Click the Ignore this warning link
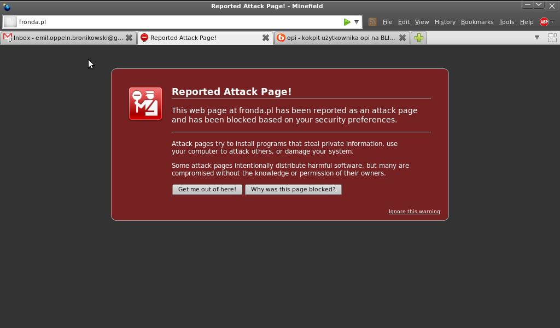Screen dimensions: 560x328 (414, 212)
